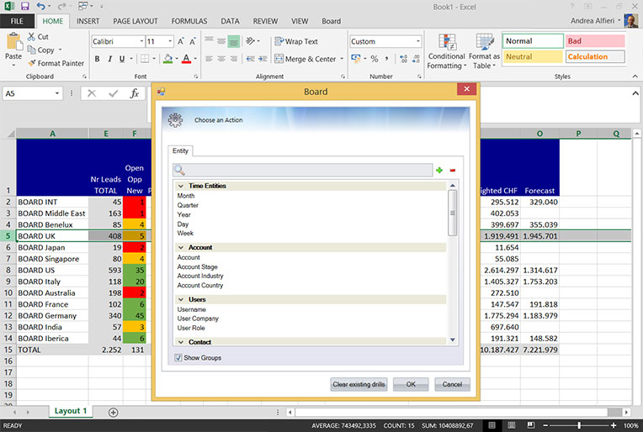This screenshot has width=643, height=432.
Task: Toggle Bold formatting
Action: 97,59
